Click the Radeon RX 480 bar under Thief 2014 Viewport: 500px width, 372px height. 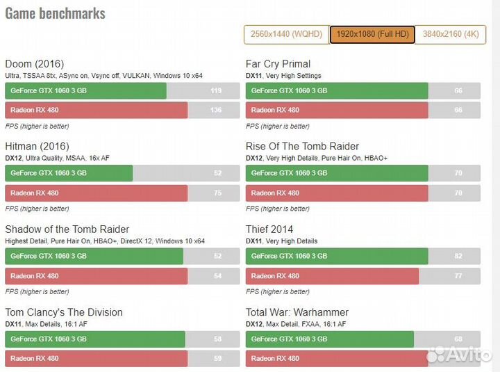332,276
